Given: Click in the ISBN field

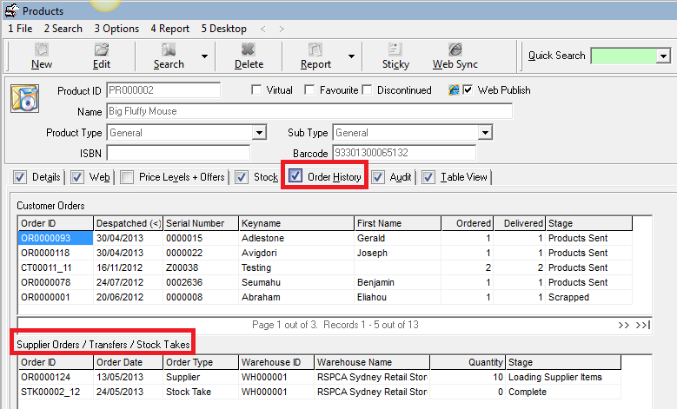Looking at the screenshot, I should pos(178,153).
